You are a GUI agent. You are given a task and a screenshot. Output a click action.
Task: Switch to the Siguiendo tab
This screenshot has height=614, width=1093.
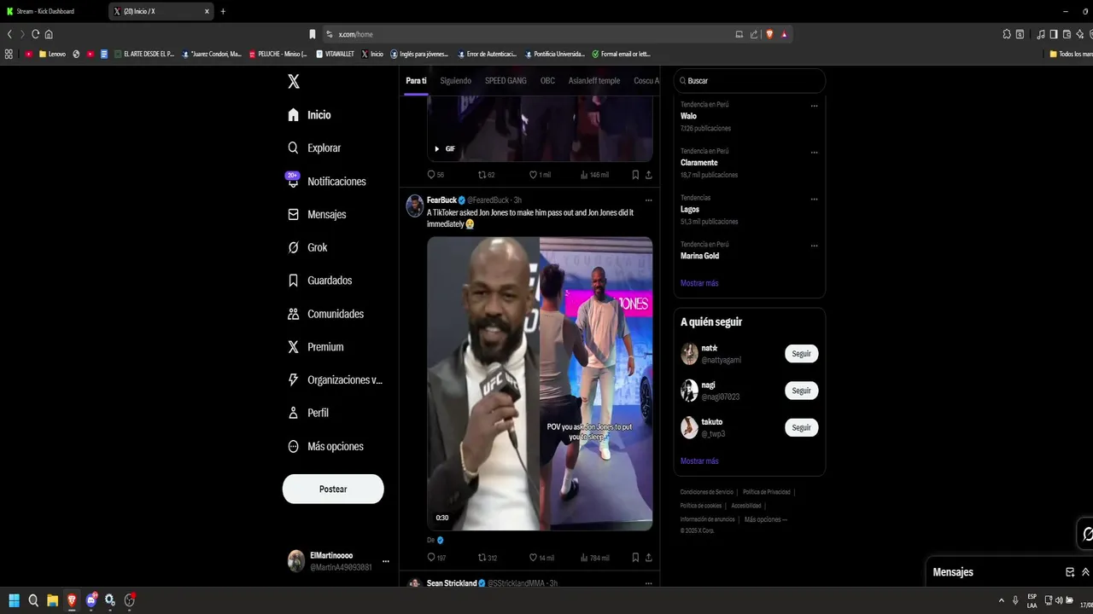455,81
